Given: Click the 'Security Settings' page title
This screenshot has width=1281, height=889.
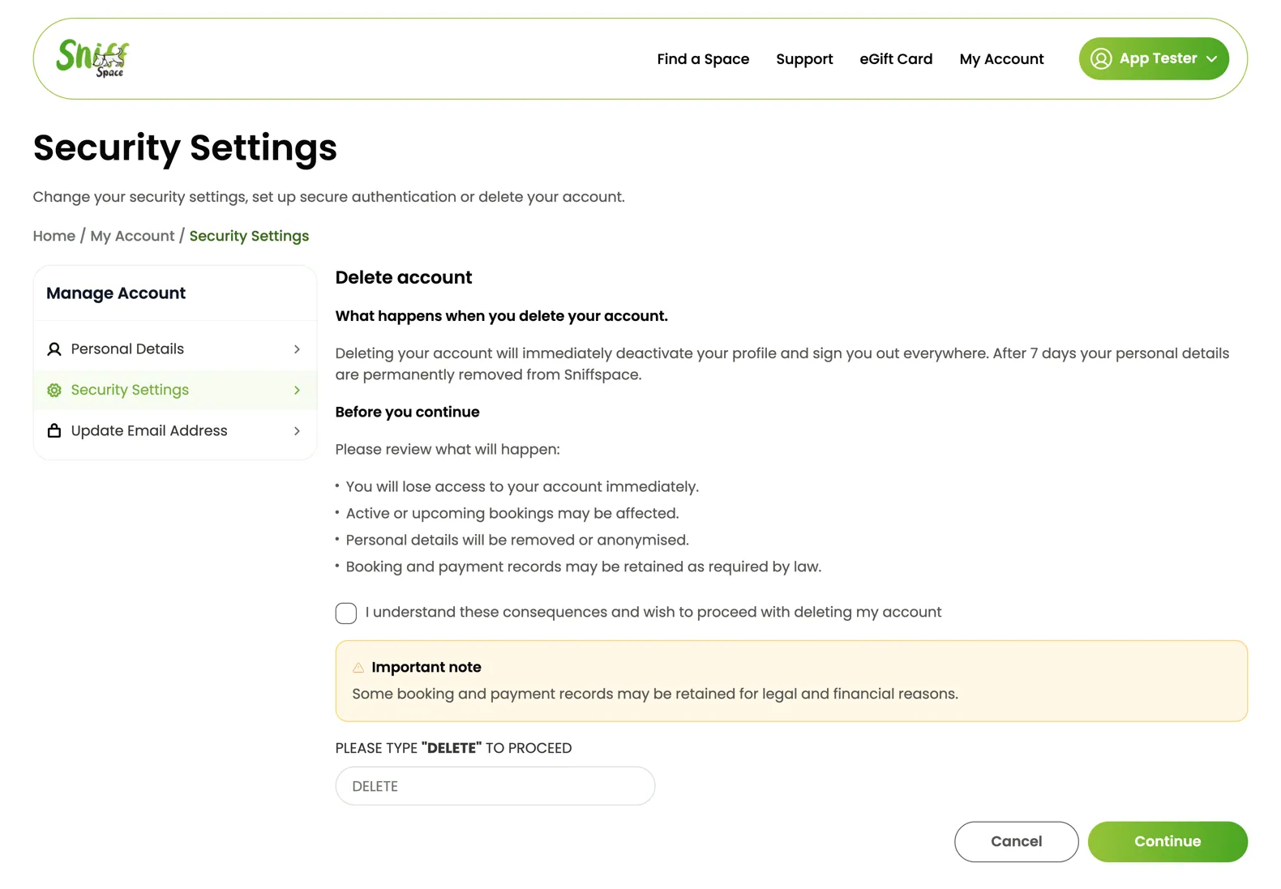Looking at the screenshot, I should [x=185, y=147].
